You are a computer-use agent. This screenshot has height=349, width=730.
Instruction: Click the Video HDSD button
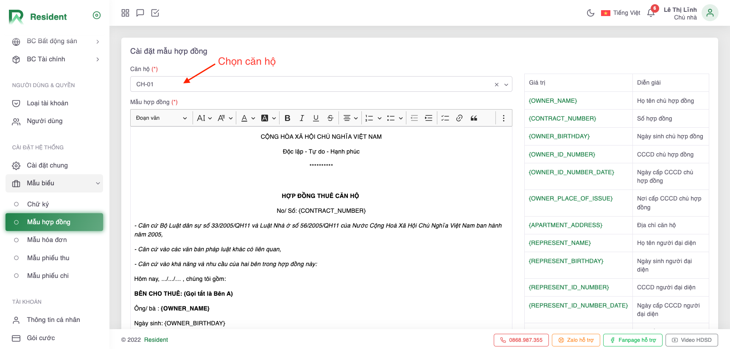pos(691,340)
